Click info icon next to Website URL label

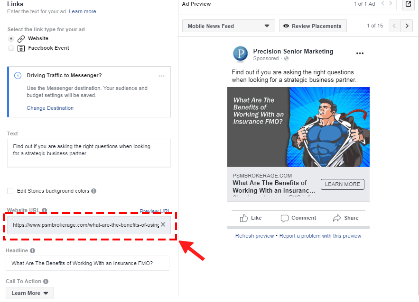(x=44, y=210)
